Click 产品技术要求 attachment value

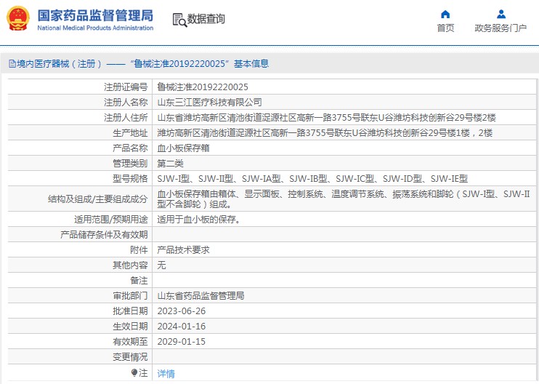pyautogui.click(x=183, y=249)
